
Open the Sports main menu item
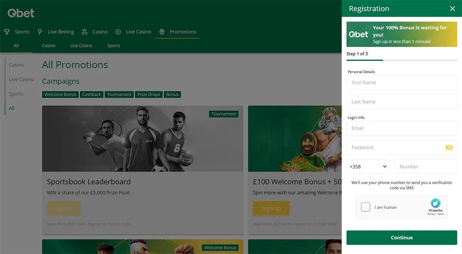coord(22,32)
